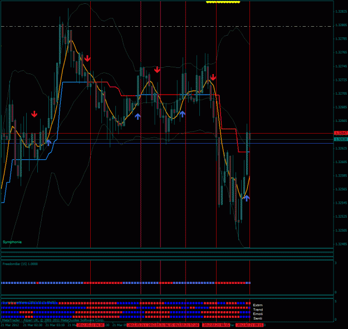This screenshot has width=348, height=329.
Task: Select the white dash-dot line at 1.32805
Action: (x=167, y=26)
